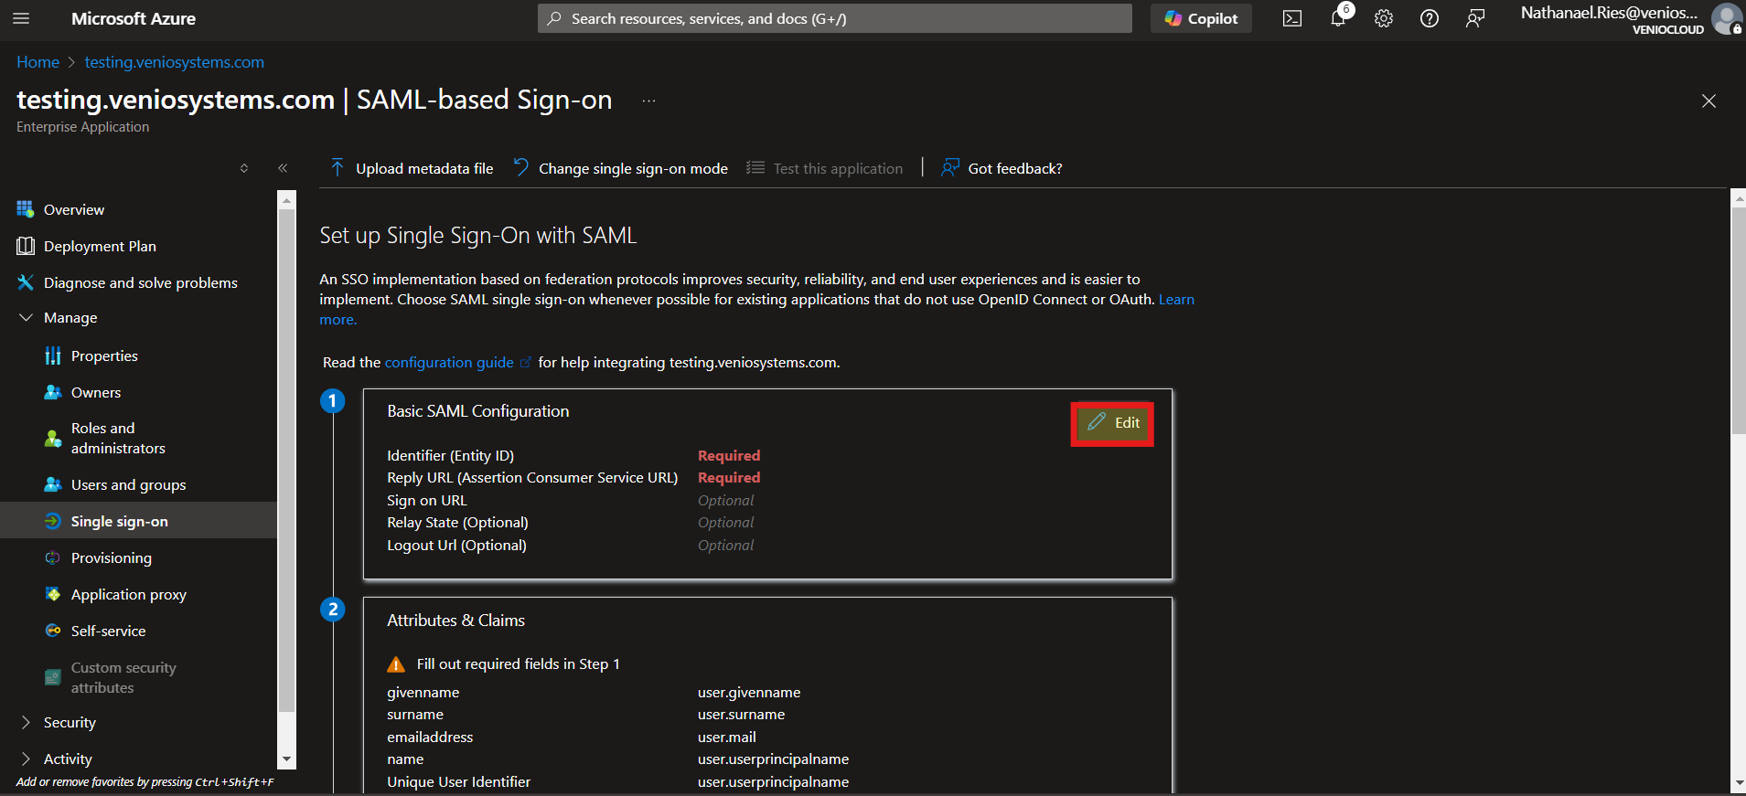Open the notifications bell
The image size is (1746, 796).
(x=1338, y=18)
